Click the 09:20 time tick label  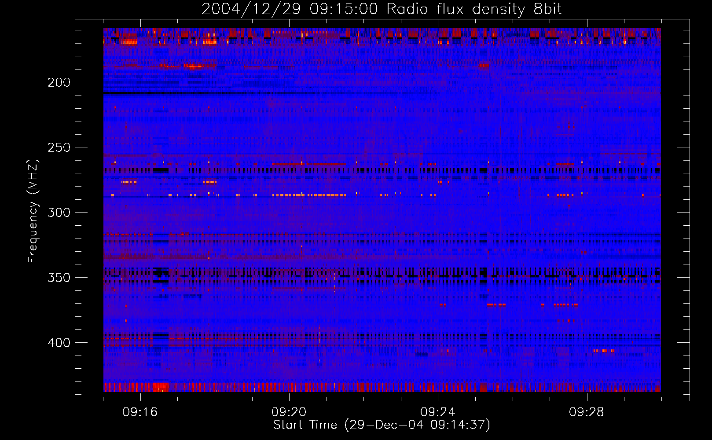pos(289,412)
